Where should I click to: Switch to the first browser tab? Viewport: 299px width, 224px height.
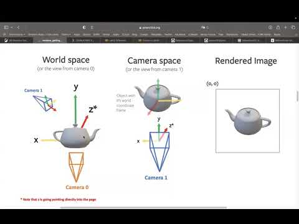click(x=17, y=40)
